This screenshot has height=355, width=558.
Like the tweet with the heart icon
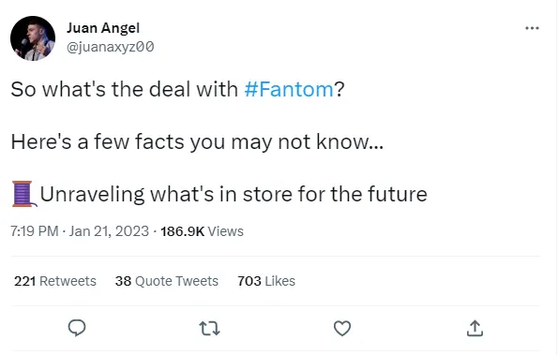342,329
